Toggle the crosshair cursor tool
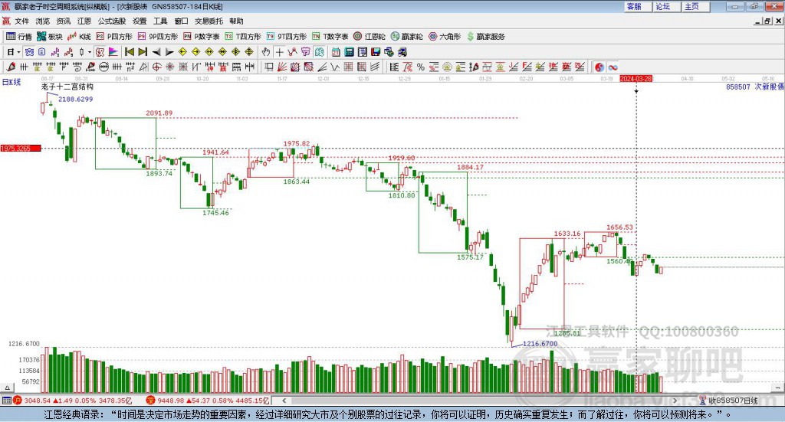 coord(279,52)
